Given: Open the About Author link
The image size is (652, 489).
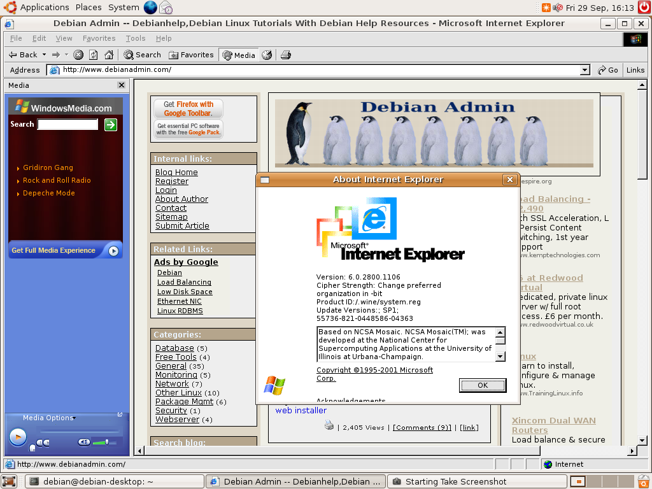Looking at the screenshot, I should click(181, 199).
